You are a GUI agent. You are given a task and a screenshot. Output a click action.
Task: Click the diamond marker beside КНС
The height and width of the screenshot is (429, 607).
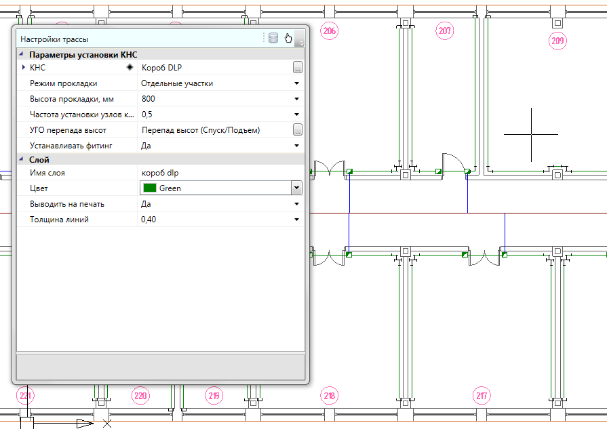pos(130,67)
